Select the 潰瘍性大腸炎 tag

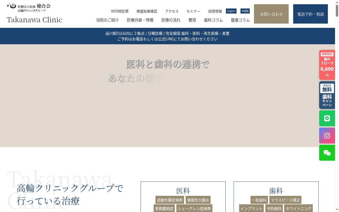click(198, 200)
